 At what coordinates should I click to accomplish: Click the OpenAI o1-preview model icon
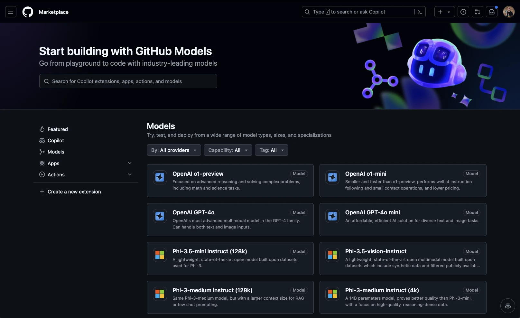pyautogui.click(x=160, y=177)
